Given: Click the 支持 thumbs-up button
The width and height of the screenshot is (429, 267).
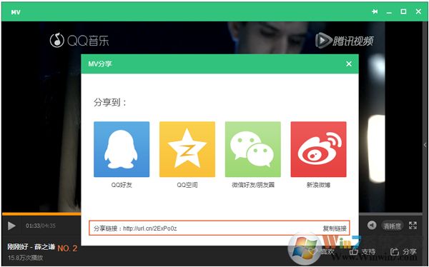Looking at the screenshot, I should click(363, 252).
